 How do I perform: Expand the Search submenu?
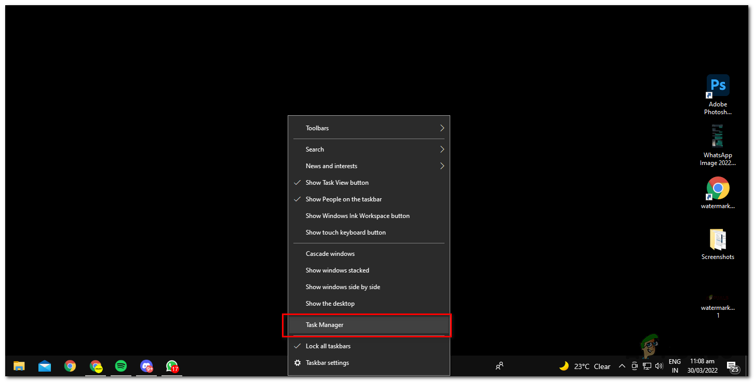(315, 149)
